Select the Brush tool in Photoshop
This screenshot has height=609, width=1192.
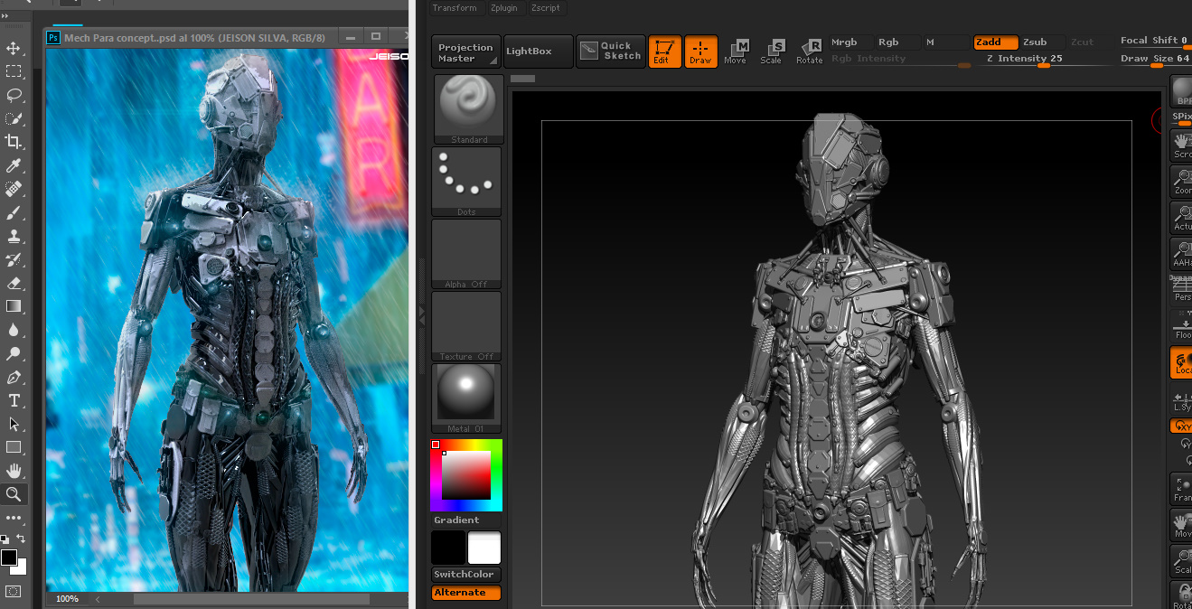pyautogui.click(x=14, y=212)
